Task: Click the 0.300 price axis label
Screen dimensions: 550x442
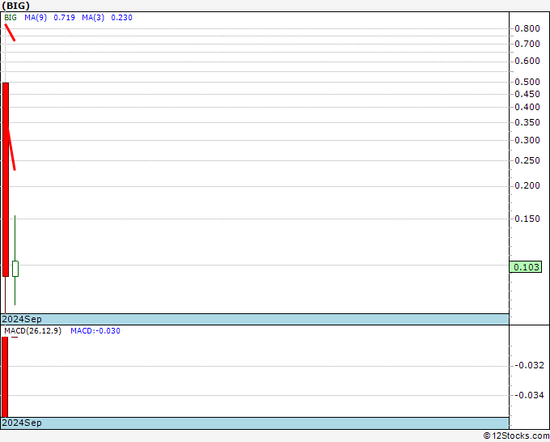Action: click(x=527, y=140)
